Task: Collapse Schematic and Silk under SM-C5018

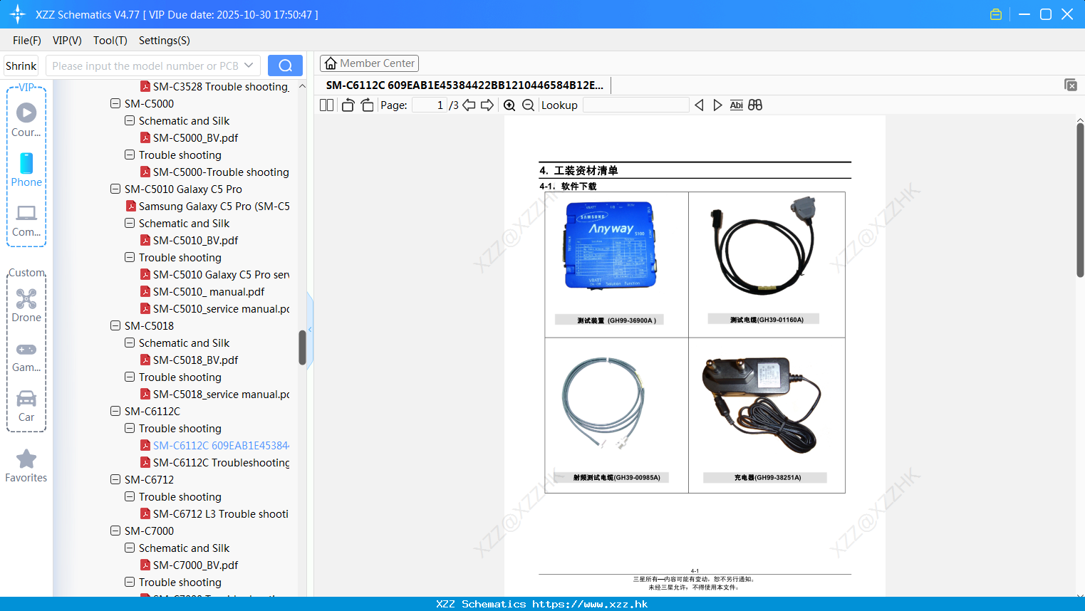Action: pos(130,343)
